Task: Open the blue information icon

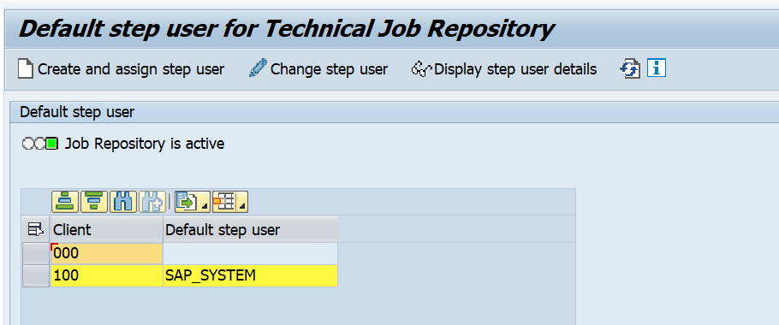Action: [657, 68]
